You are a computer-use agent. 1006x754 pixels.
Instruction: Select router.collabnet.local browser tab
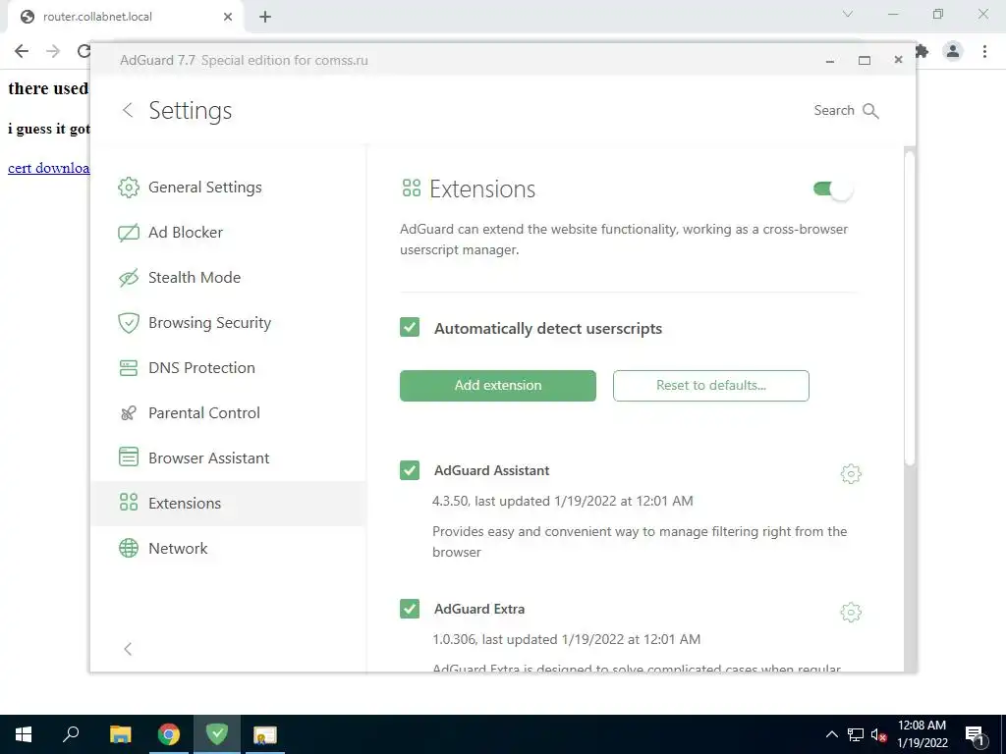[125, 17]
